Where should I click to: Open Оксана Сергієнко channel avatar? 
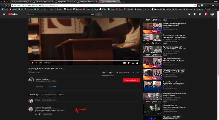(x=31, y=80)
